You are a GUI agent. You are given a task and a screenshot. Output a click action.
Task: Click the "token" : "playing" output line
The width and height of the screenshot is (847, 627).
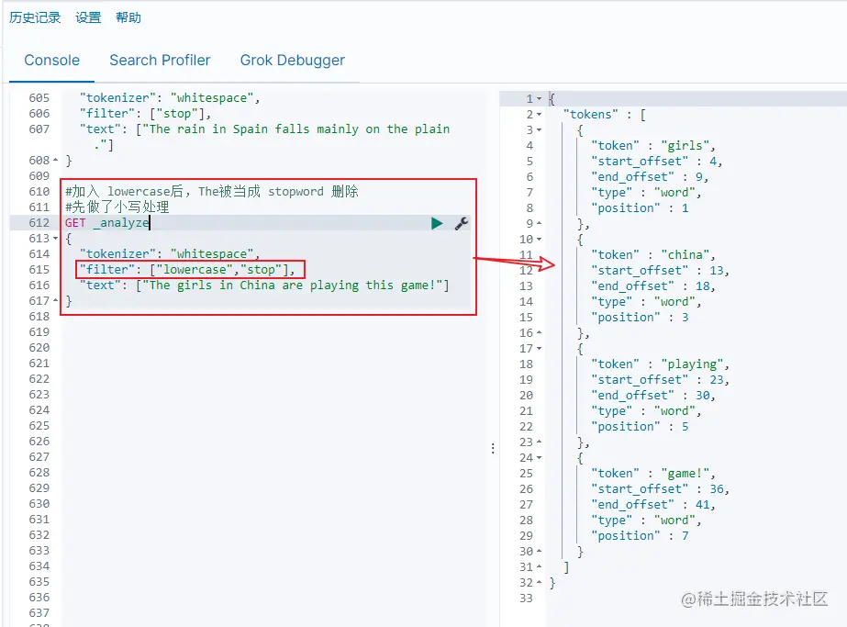660,364
